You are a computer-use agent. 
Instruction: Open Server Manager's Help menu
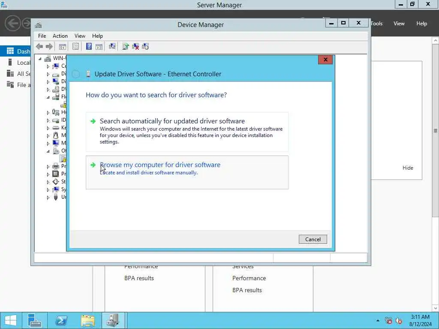(x=422, y=24)
